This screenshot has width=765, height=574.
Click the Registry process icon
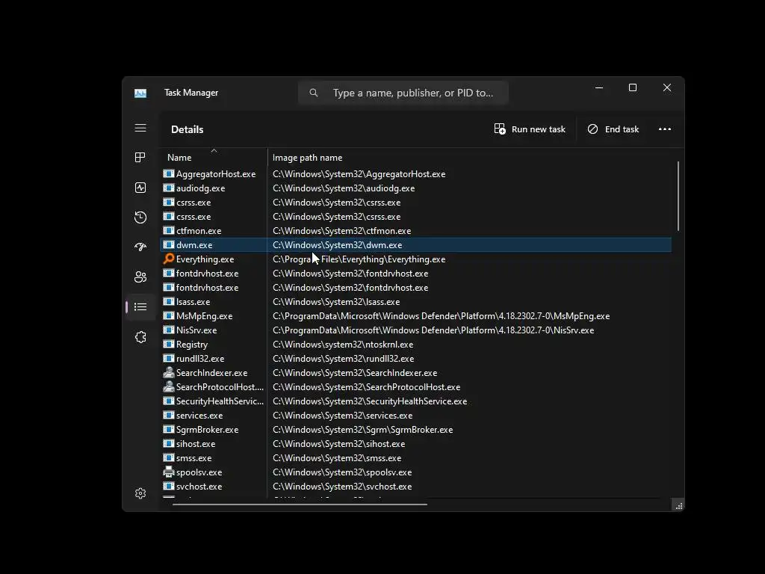tap(169, 344)
